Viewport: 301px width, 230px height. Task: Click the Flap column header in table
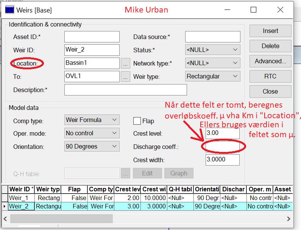pyautogui.click(x=74, y=189)
